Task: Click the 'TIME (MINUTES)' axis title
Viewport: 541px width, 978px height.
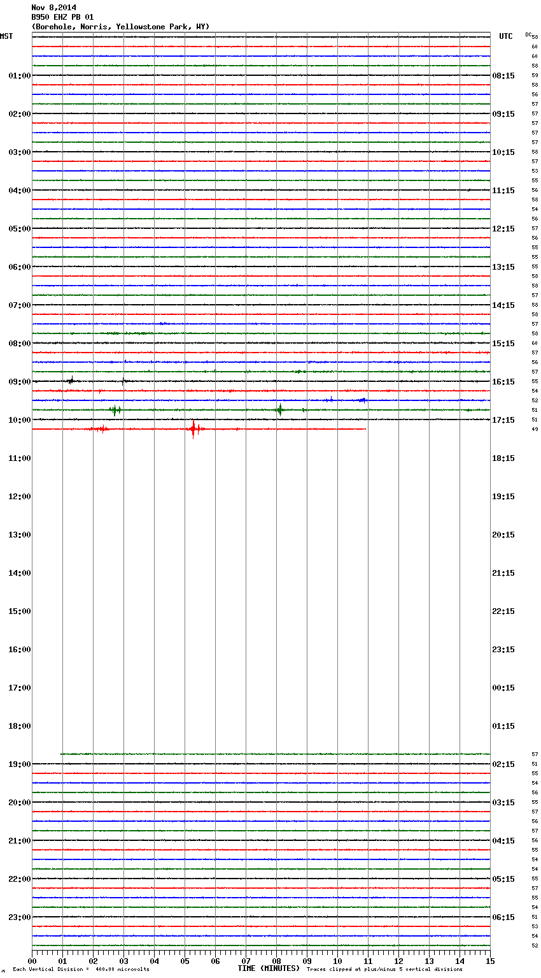Action: (269, 968)
